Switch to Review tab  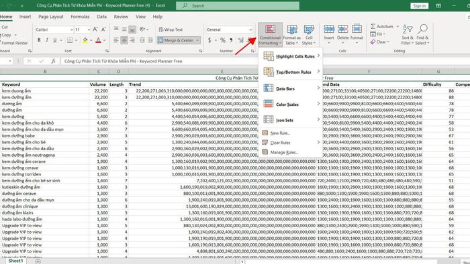coord(121,17)
